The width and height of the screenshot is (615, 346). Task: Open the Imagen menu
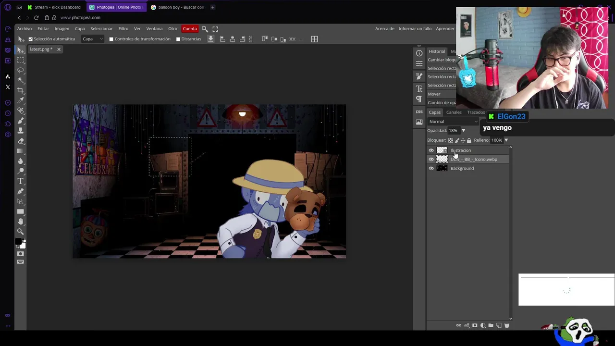coord(61,29)
